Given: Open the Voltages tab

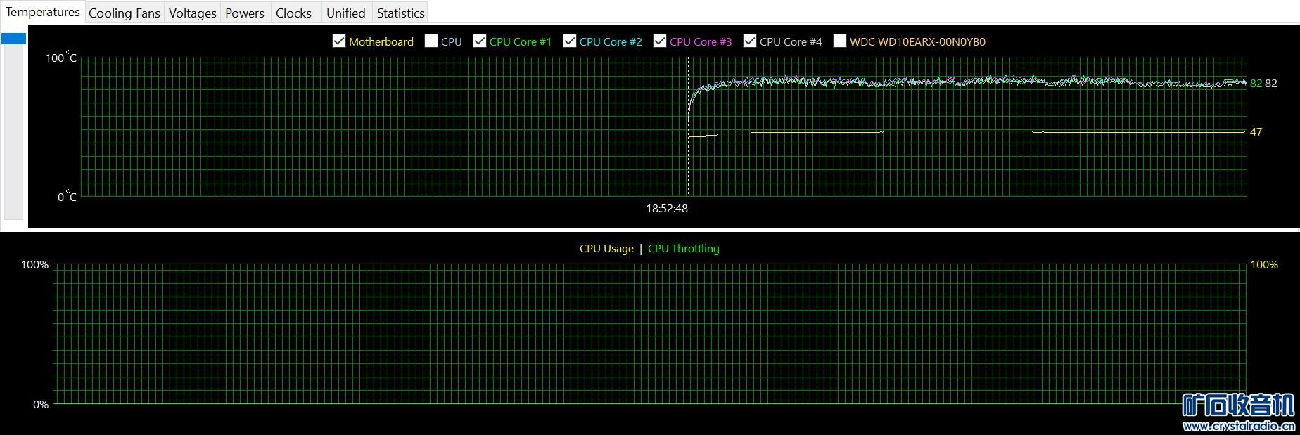Looking at the screenshot, I should click(193, 13).
